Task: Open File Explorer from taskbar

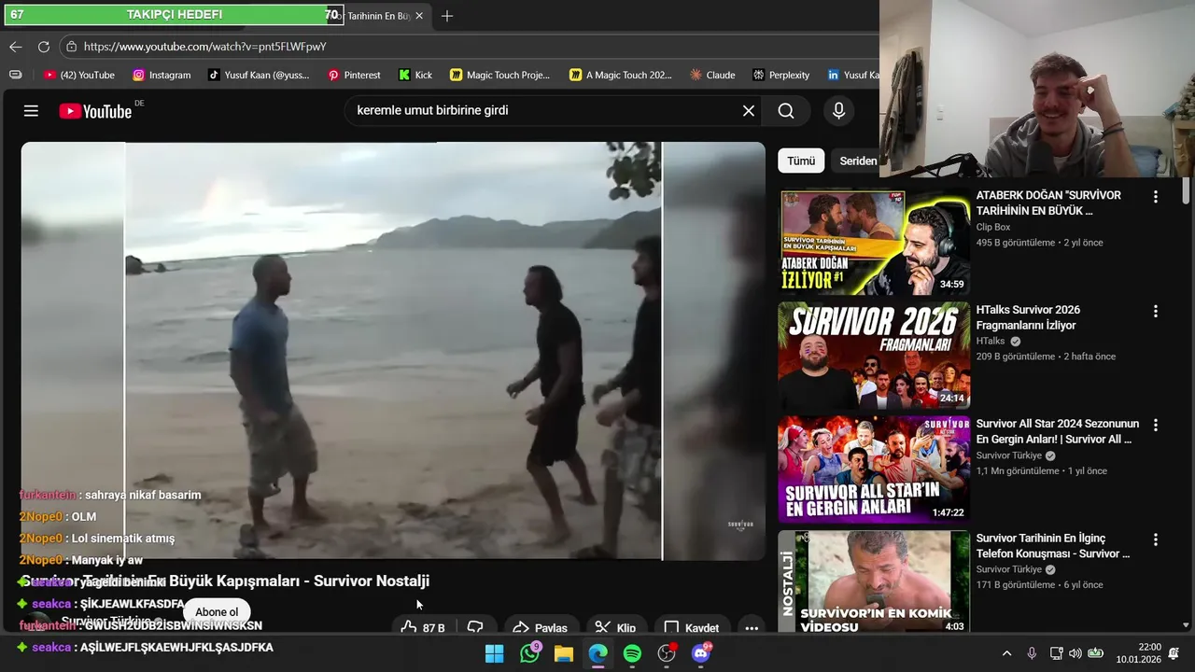Action: [x=564, y=653]
